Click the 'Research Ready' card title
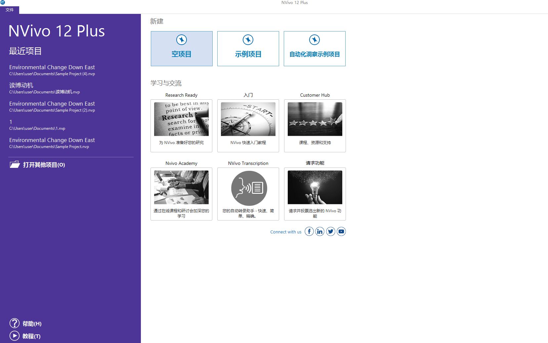 click(x=181, y=95)
